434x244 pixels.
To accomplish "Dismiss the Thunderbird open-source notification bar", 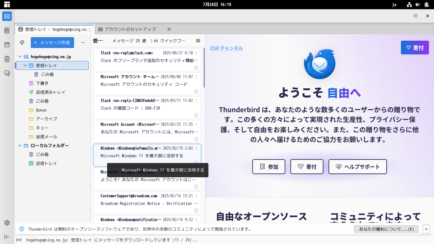I will 426,229.
